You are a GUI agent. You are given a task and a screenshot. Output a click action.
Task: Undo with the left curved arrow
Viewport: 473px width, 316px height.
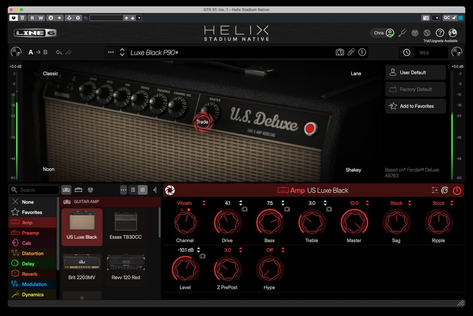(x=59, y=53)
